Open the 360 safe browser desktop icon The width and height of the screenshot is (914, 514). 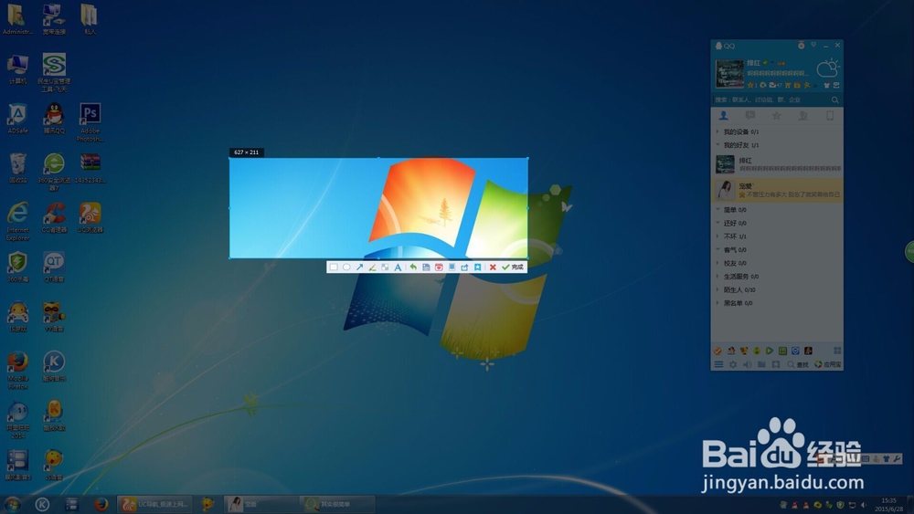[54, 172]
